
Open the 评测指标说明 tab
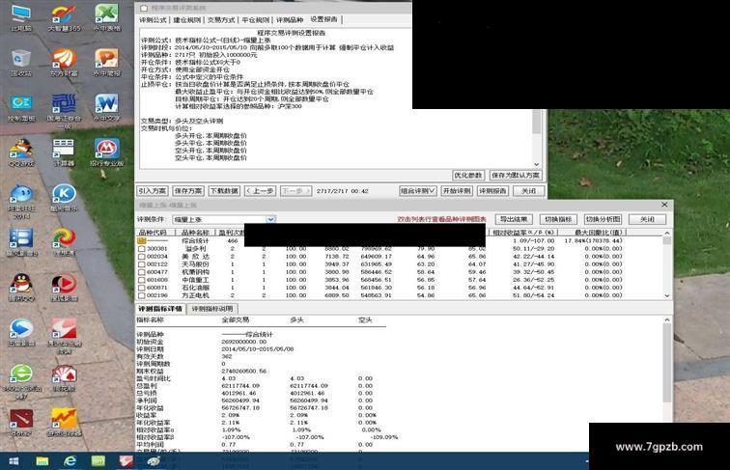click(212, 309)
